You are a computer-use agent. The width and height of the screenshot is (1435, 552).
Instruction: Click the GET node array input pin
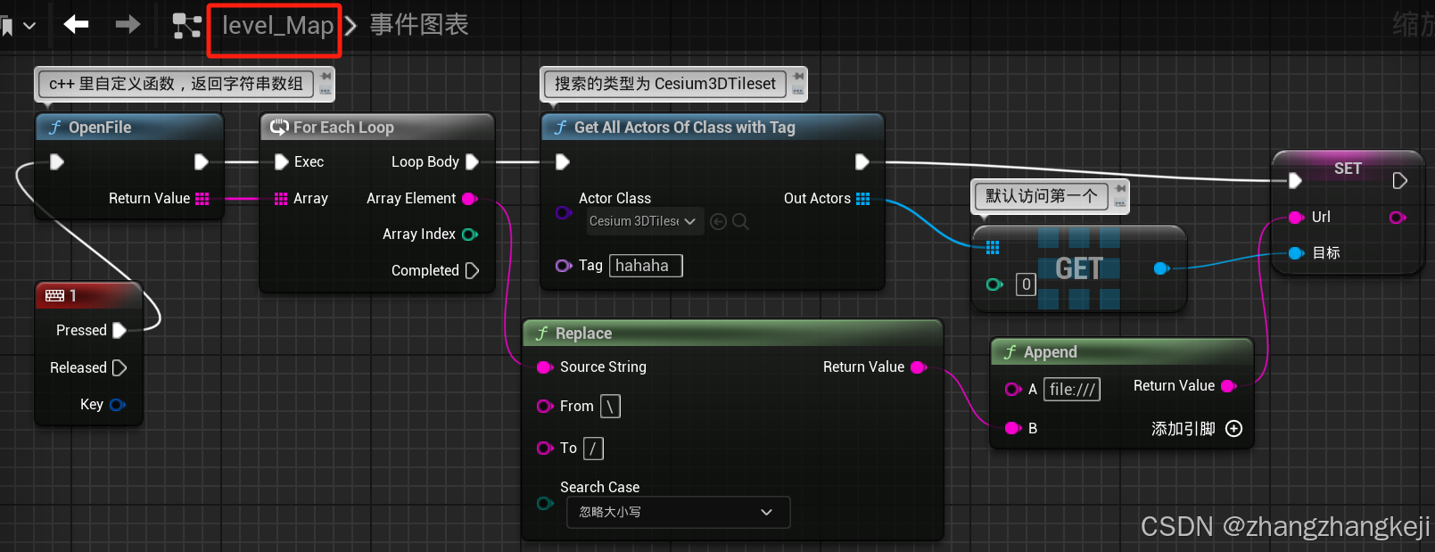(993, 248)
